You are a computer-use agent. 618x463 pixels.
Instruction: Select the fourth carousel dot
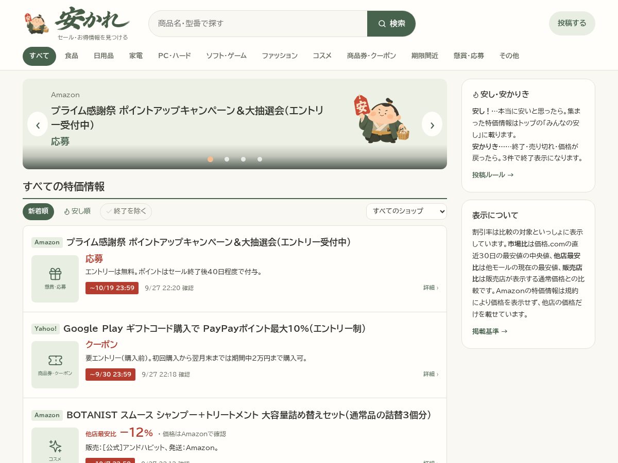[260, 159]
